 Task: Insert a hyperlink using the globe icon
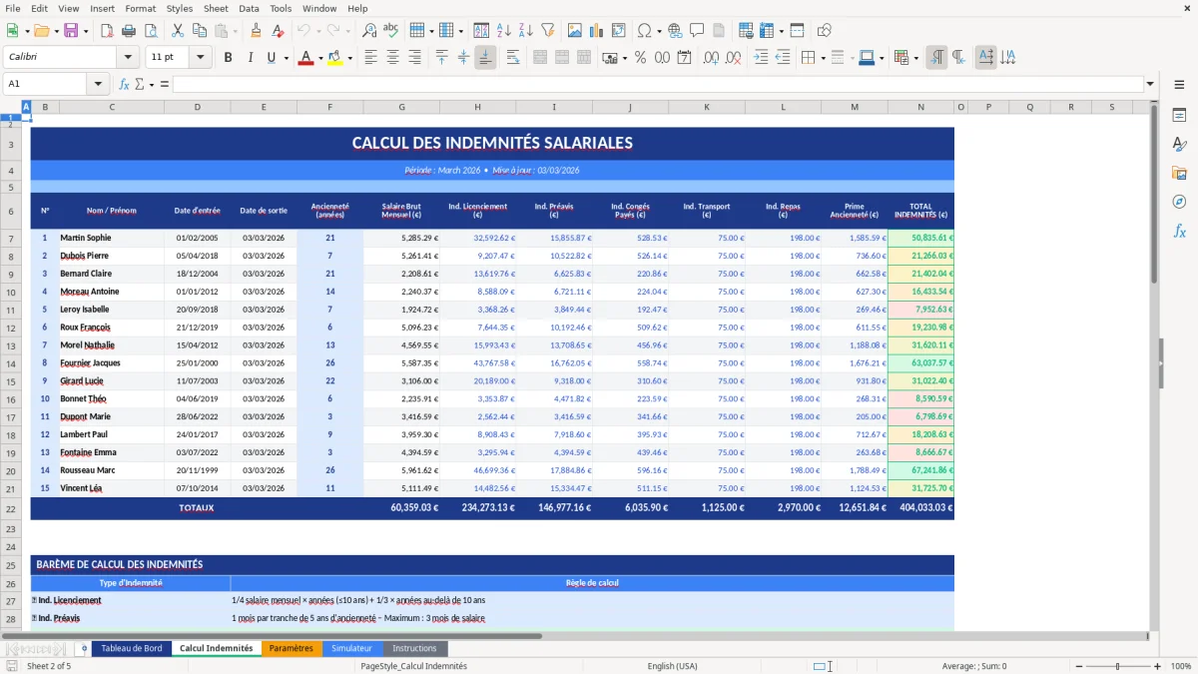click(x=676, y=31)
